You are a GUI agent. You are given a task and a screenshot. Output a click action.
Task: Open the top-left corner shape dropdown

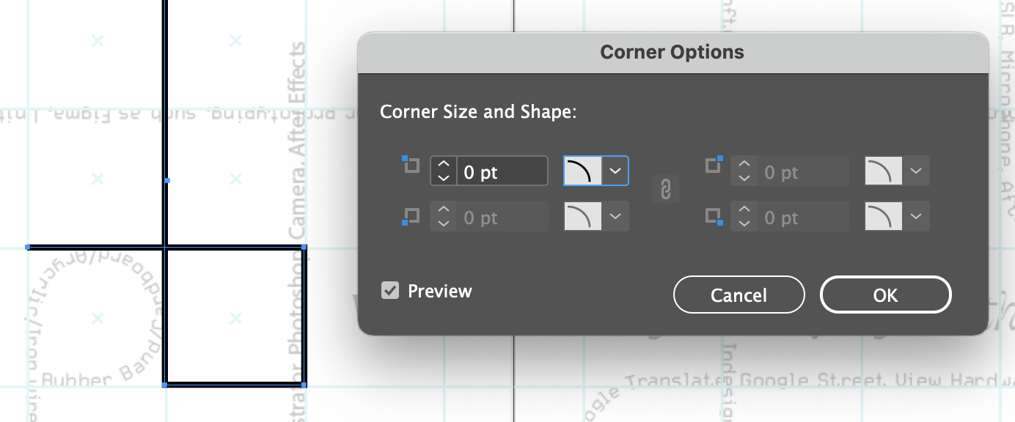click(x=616, y=170)
